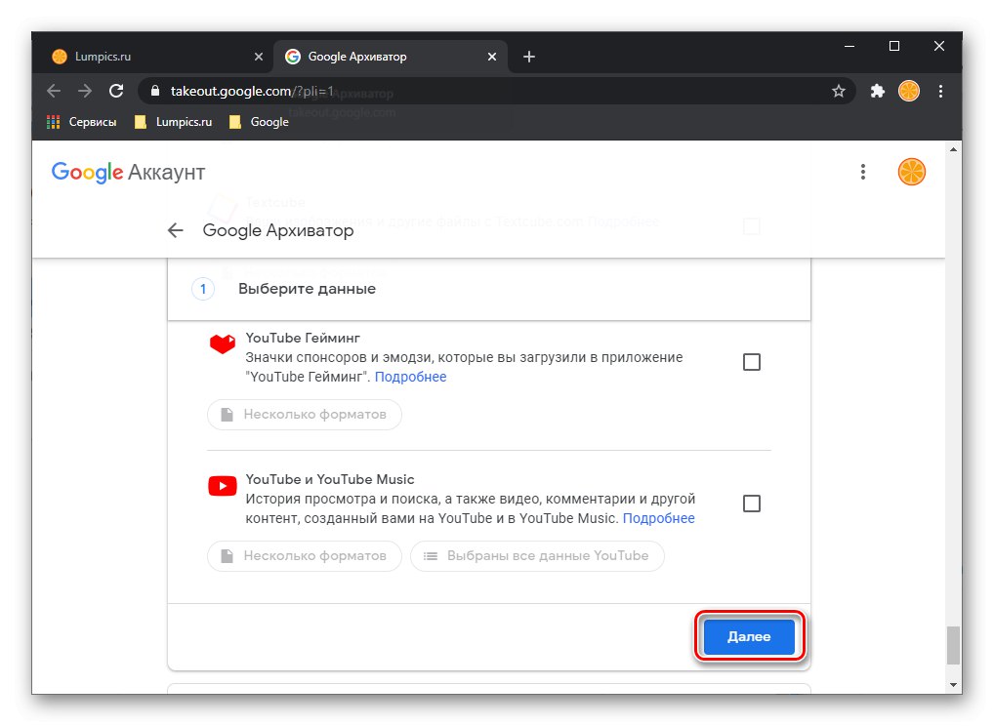The image size is (994, 726).
Task: Open Подробнее link for YouTube Music
Action: 658,518
